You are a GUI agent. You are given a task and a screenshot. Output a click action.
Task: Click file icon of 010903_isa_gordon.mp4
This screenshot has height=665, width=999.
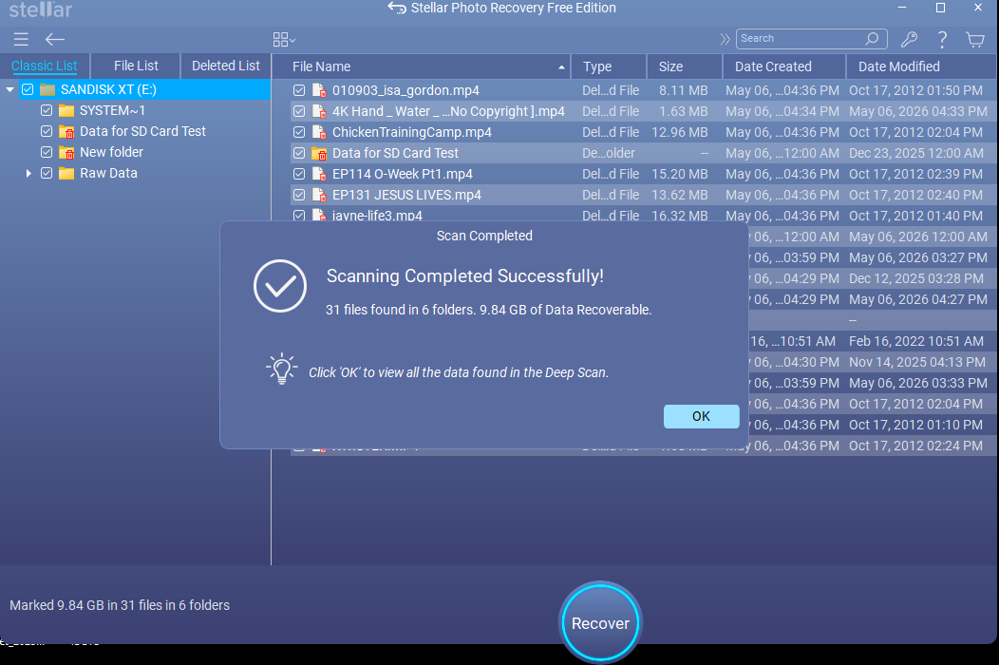click(319, 90)
